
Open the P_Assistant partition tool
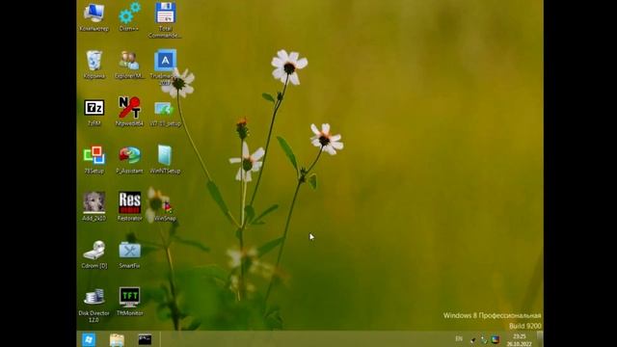[x=129, y=160]
